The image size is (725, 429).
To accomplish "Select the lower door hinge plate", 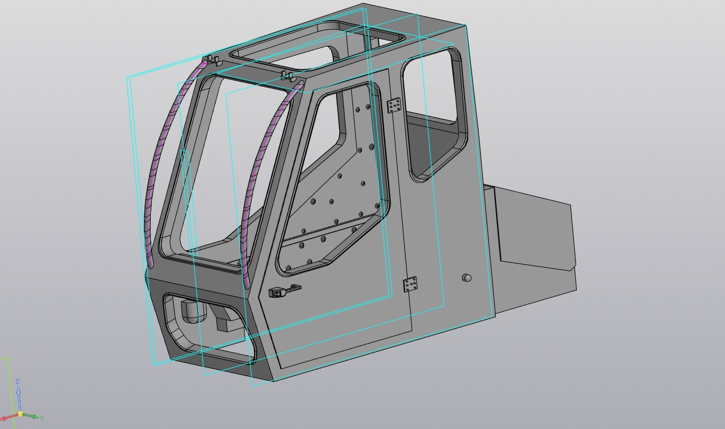I will point(410,285).
